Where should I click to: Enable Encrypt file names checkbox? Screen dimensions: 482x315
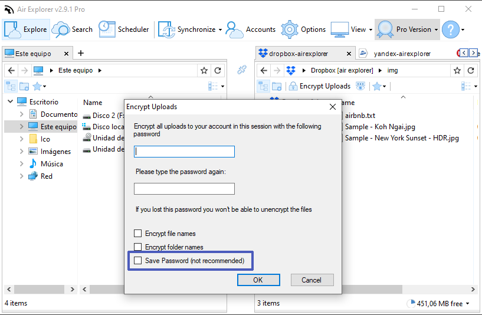click(137, 233)
